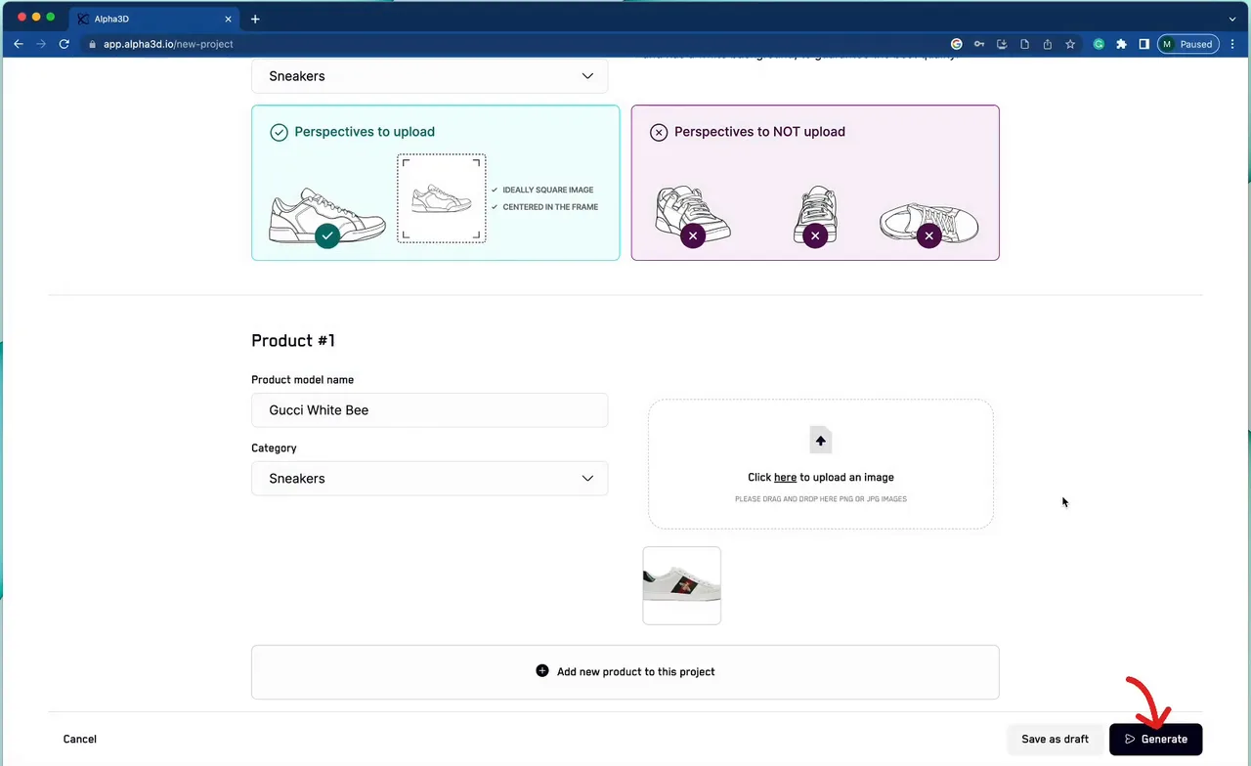The width and height of the screenshot is (1251, 766).
Task: Click the 'Product #1' heading
Action: tap(293, 341)
